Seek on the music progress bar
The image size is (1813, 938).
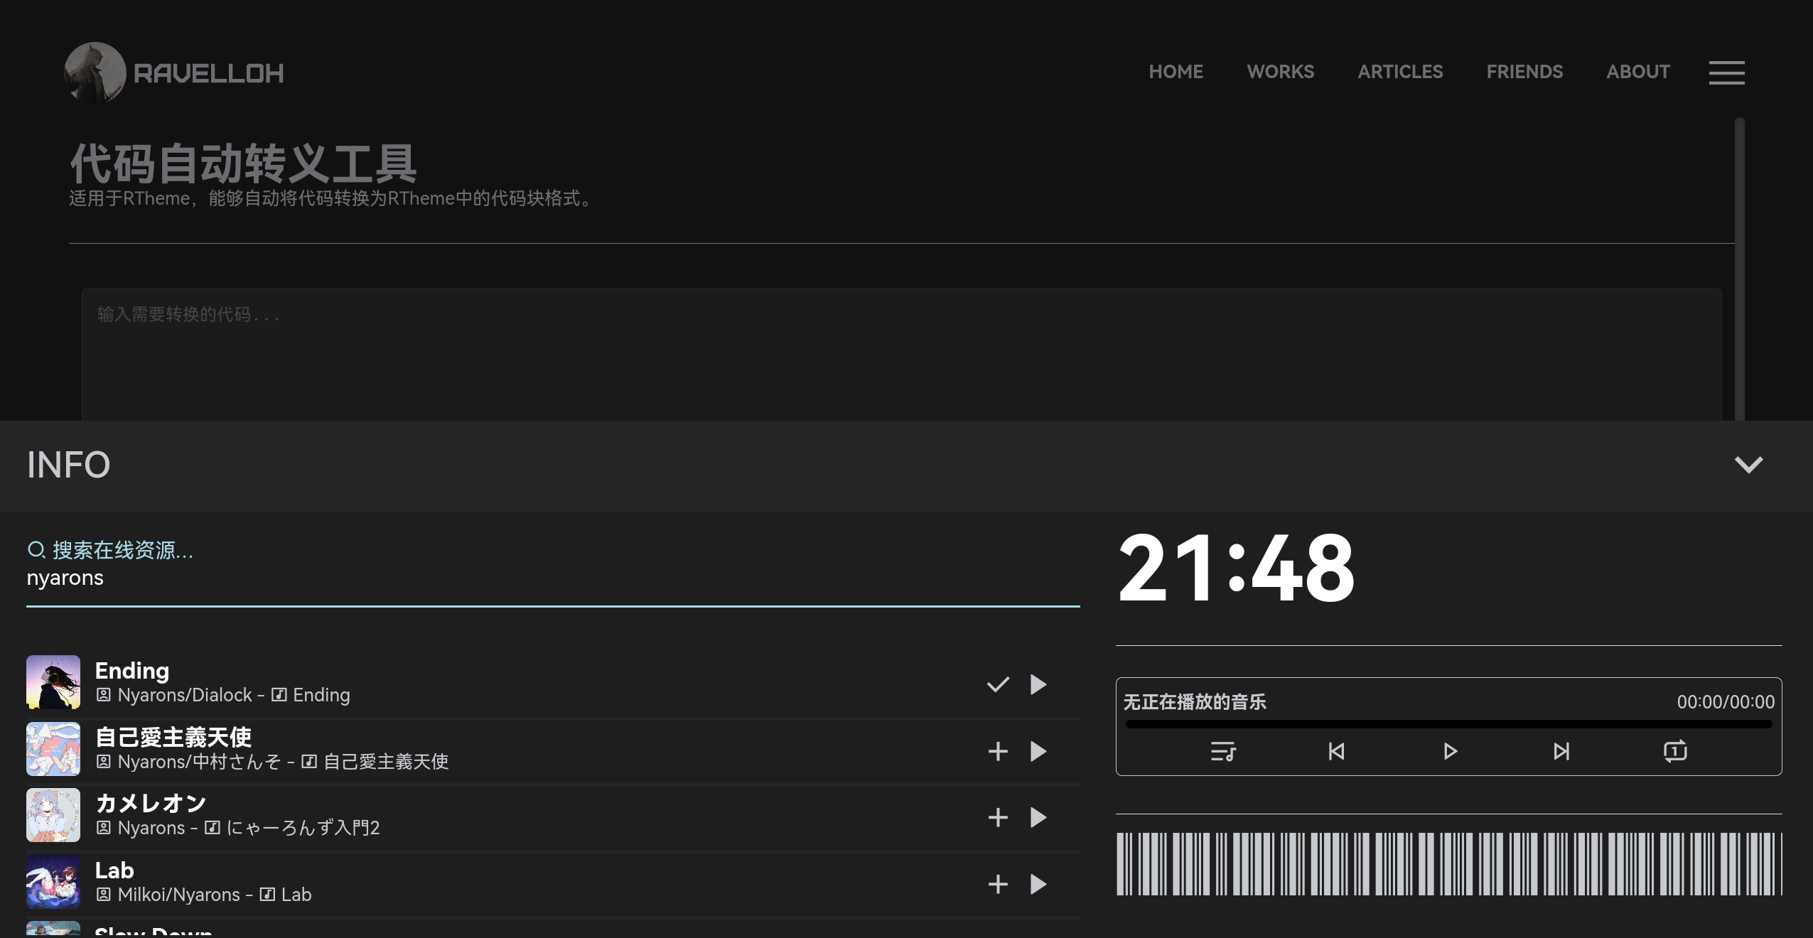point(1448,724)
